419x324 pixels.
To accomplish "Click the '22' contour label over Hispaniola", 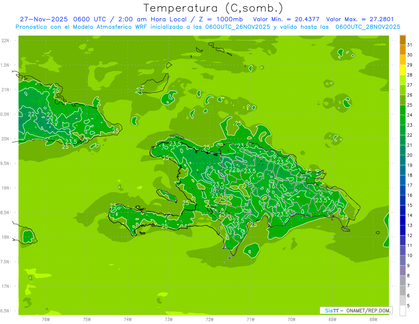I will coord(232,170).
